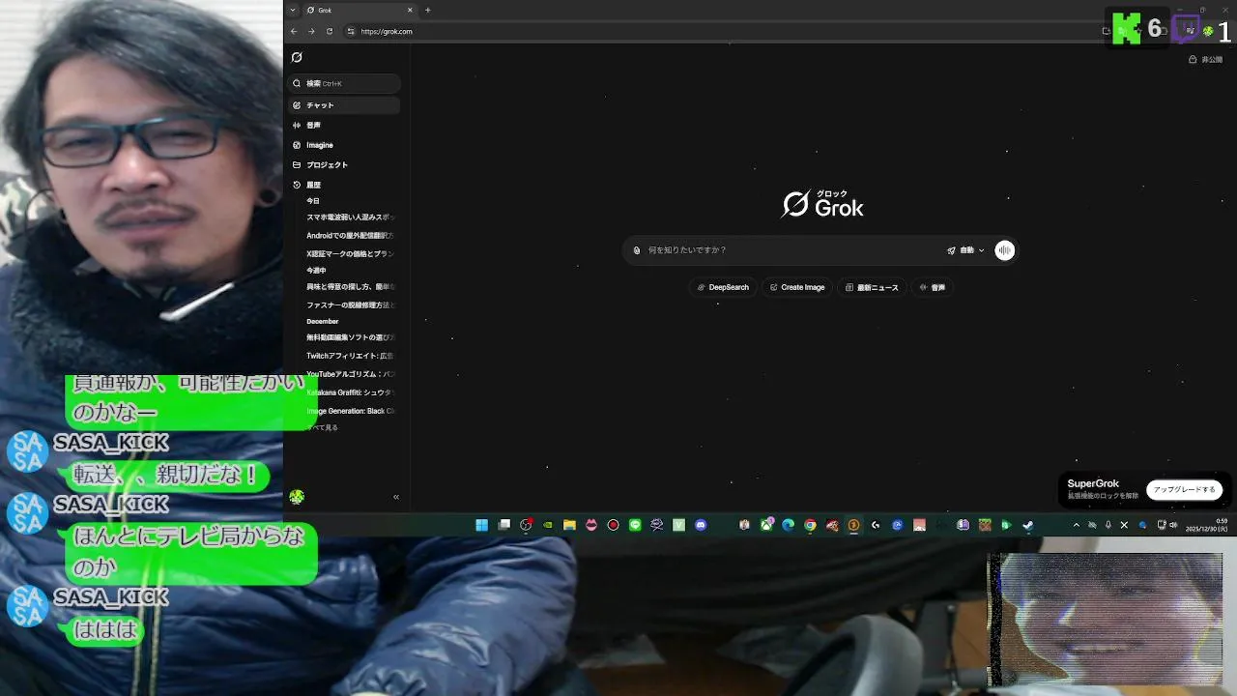Open the red record-circle app in the taskbar

click(613, 525)
